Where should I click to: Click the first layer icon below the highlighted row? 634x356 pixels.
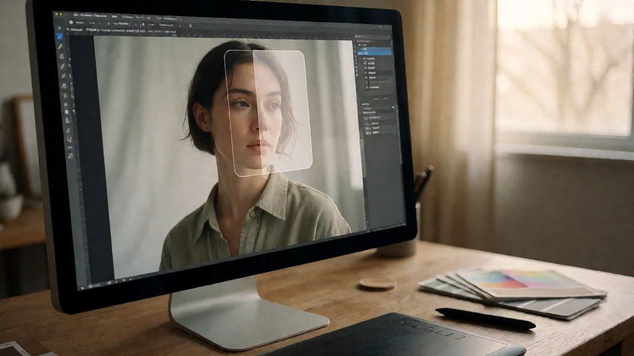[365, 63]
